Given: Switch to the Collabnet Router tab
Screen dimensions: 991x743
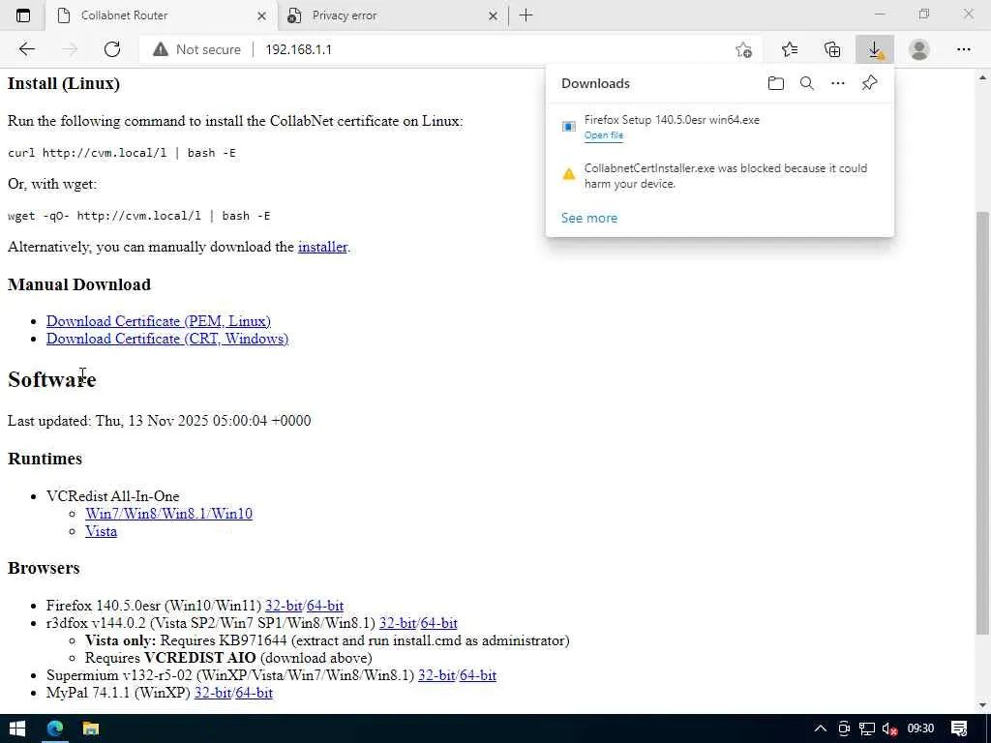Looking at the screenshot, I should 162,15.
